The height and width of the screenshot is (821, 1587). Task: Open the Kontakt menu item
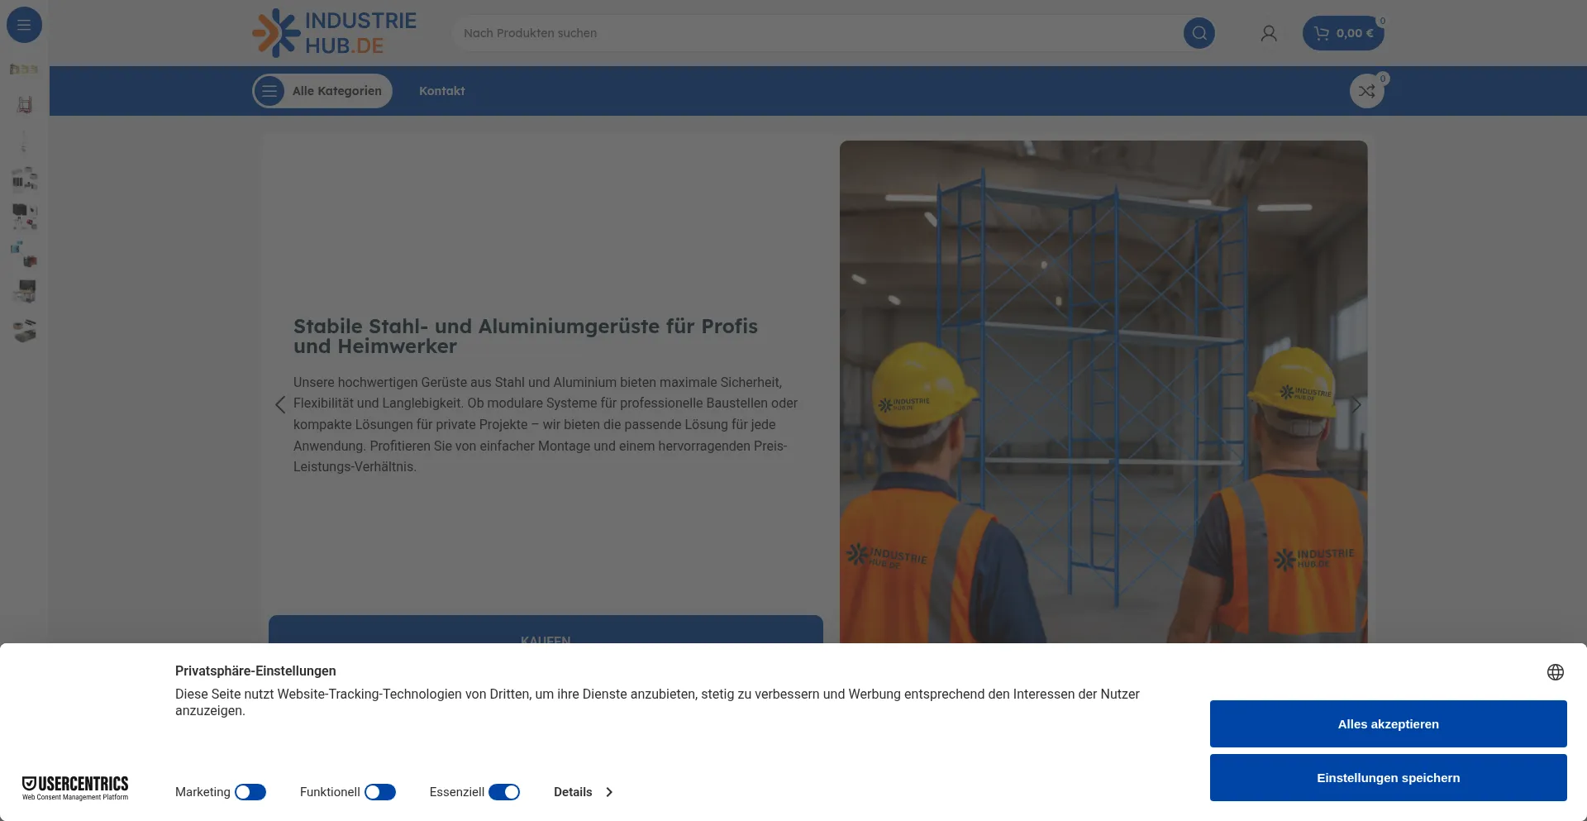point(441,91)
